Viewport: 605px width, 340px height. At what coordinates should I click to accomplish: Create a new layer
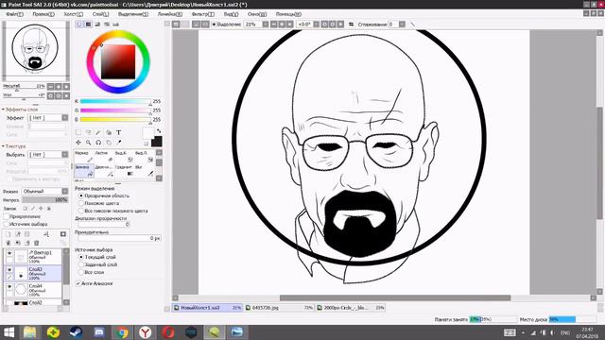(9, 234)
